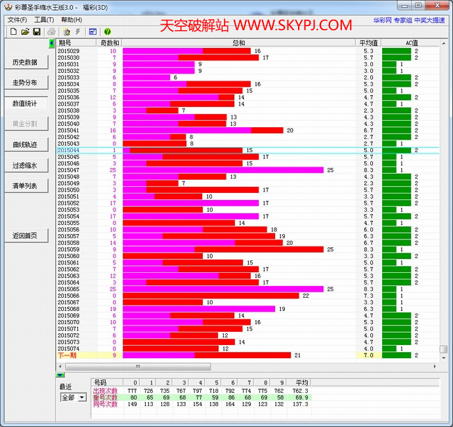The width and height of the screenshot is (453, 427).
Task: Click the Save floppy disk icon
Action: [37, 31]
